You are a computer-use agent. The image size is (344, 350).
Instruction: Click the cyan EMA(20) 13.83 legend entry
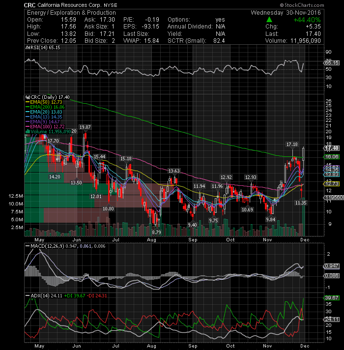click(44, 112)
